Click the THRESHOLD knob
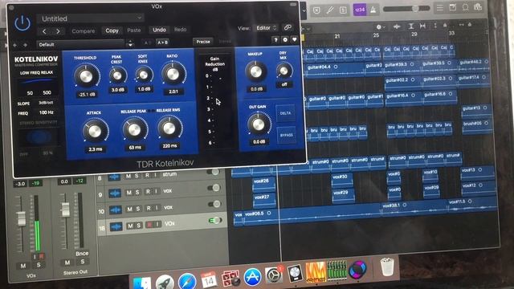The height and width of the screenshot is (289, 514). tap(86, 76)
